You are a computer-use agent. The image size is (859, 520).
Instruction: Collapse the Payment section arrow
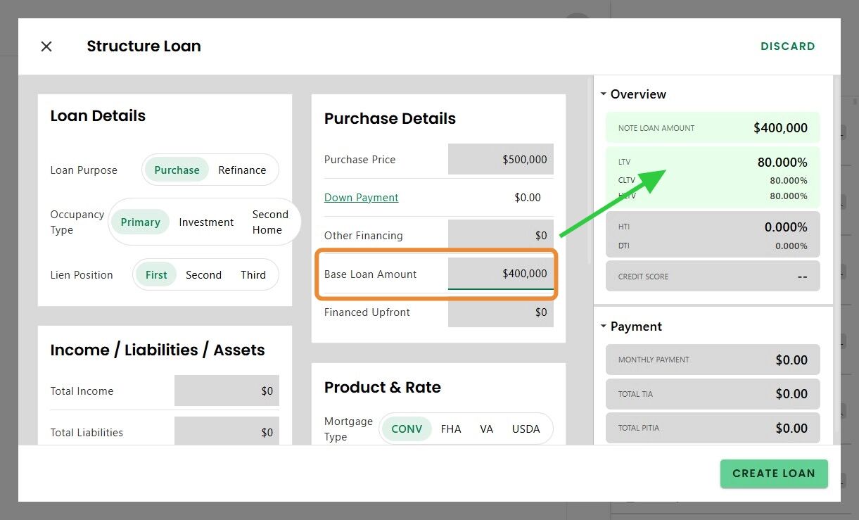pos(603,326)
